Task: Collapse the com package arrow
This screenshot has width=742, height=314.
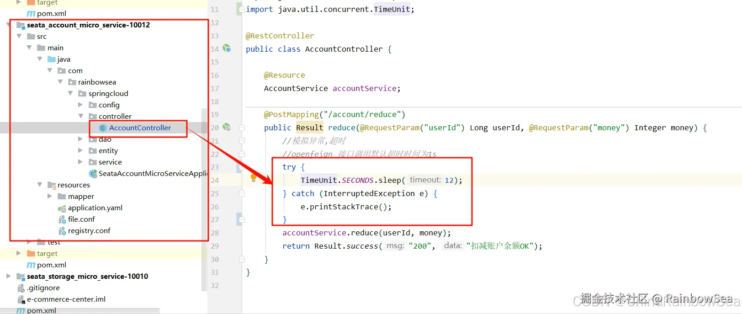Action: point(50,70)
